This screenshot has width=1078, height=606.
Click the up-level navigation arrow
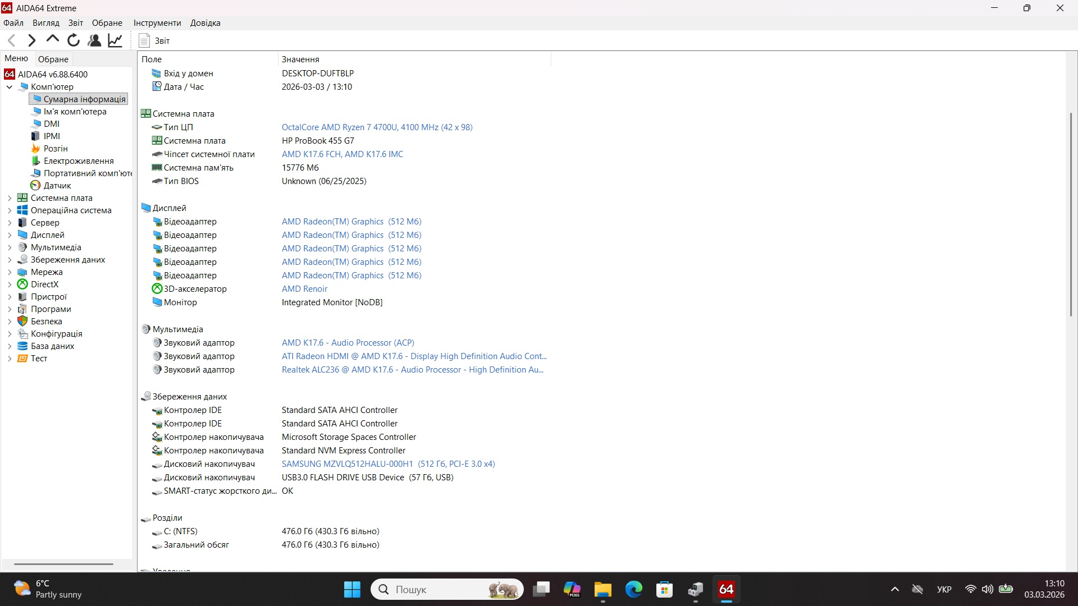point(52,40)
